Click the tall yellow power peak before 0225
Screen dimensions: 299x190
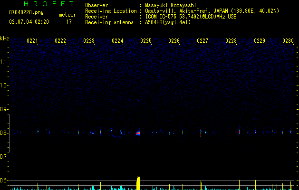click(x=138, y=182)
